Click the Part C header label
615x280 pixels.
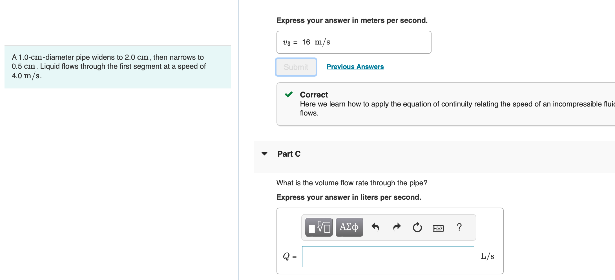[289, 154]
